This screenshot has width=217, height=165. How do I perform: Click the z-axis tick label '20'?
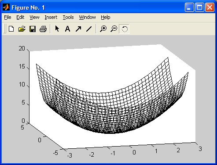(x=22, y=48)
